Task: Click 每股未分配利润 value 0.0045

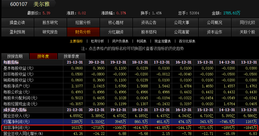Action: (142, 98)
